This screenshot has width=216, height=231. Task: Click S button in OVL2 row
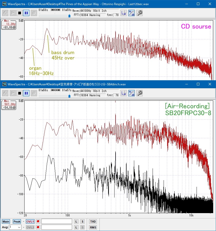[x=83, y=227]
